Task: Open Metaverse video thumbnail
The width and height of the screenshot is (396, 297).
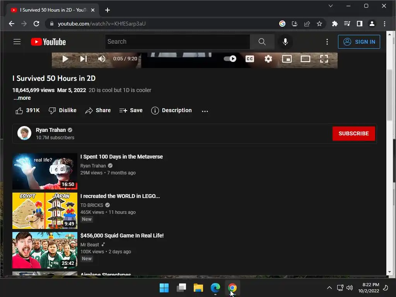Action: 45,171
